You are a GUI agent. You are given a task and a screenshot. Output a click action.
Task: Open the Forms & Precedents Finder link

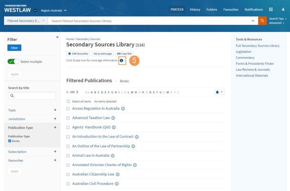(x=255, y=64)
